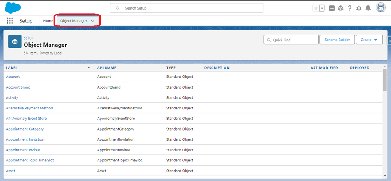
Task: Click Standard Object in the Activity row
Action: (180, 98)
